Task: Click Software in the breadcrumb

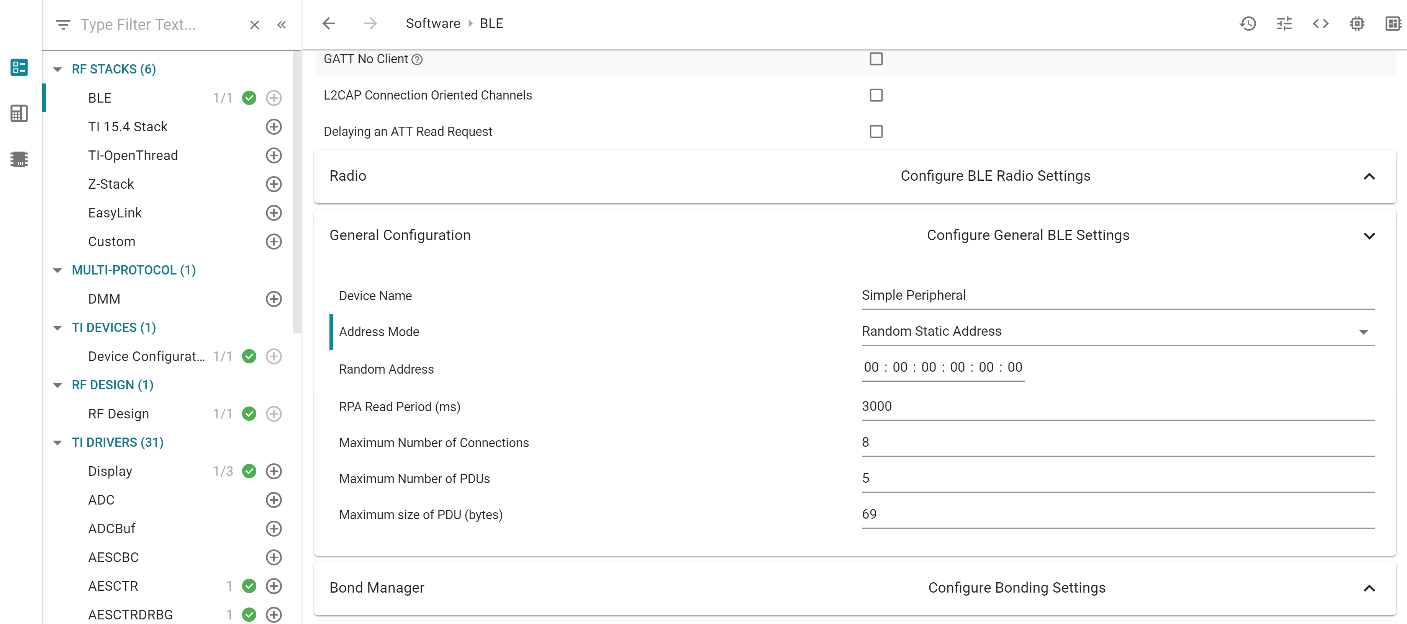Action: click(x=432, y=23)
